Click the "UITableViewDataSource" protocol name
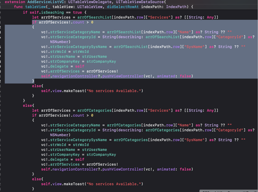Viewport: 258px width, 192px height. (140, 2)
